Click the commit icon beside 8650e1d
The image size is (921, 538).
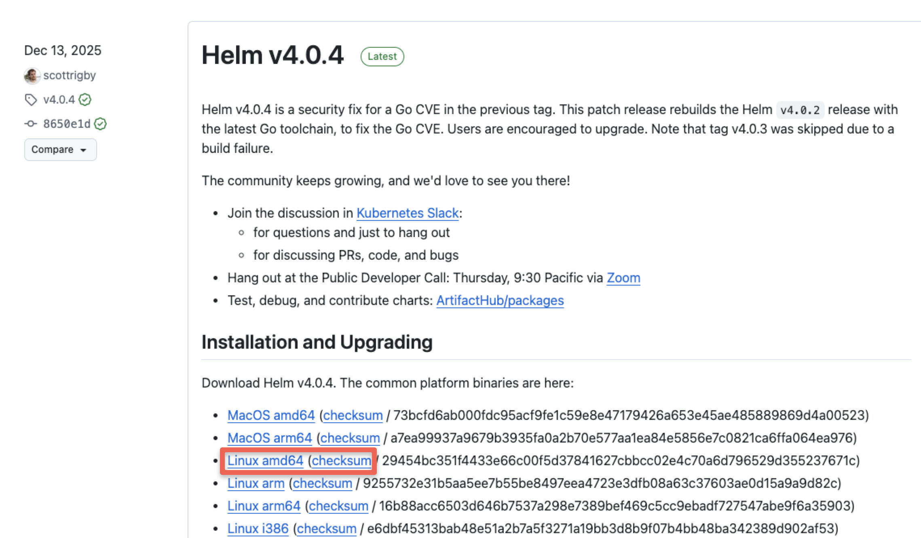coord(31,124)
